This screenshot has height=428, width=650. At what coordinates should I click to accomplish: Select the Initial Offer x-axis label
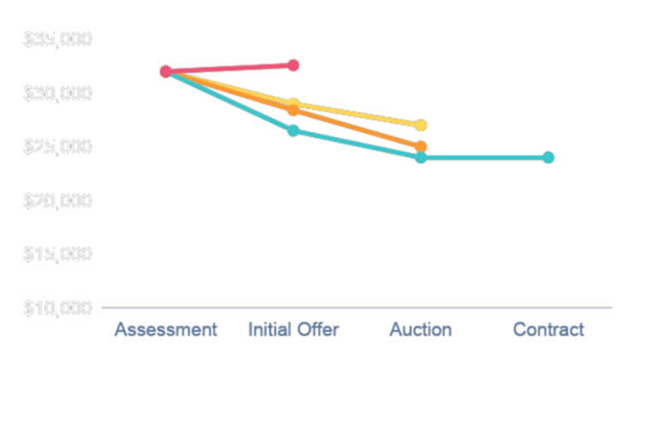pyautogui.click(x=293, y=330)
